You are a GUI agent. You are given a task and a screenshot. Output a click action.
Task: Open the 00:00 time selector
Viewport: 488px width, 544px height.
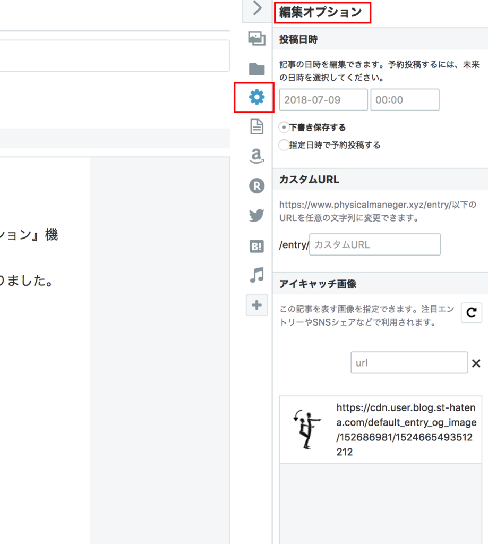[x=405, y=99]
